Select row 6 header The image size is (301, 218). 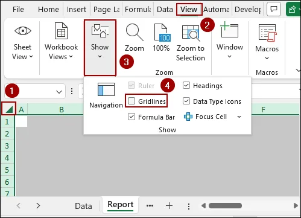coord(7,182)
